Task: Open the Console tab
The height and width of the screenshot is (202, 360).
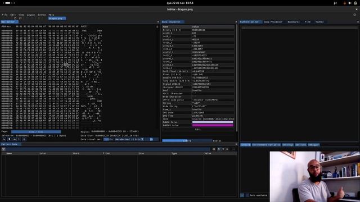Action: 245,145
